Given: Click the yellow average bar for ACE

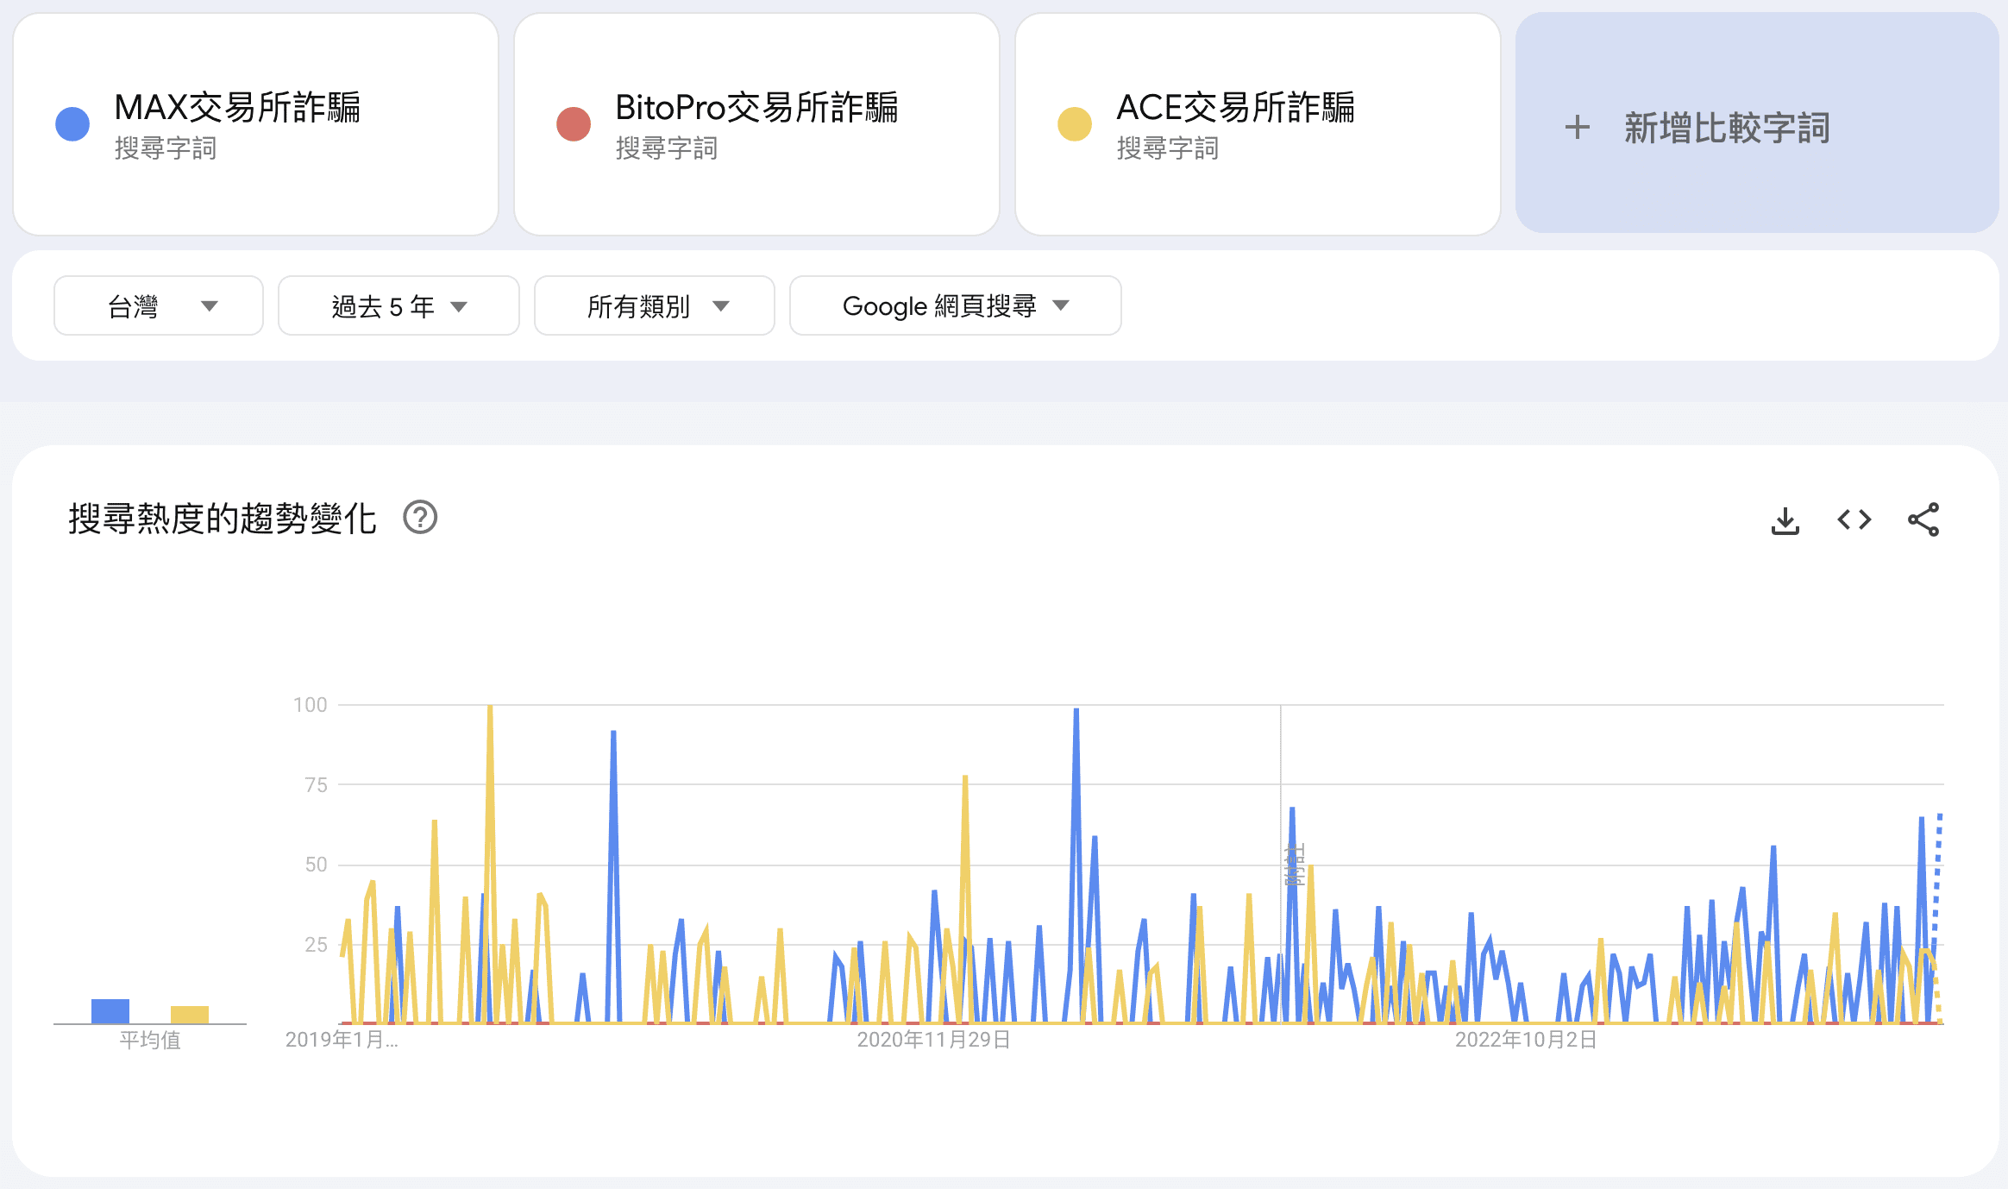Looking at the screenshot, I should (190, 1015).
